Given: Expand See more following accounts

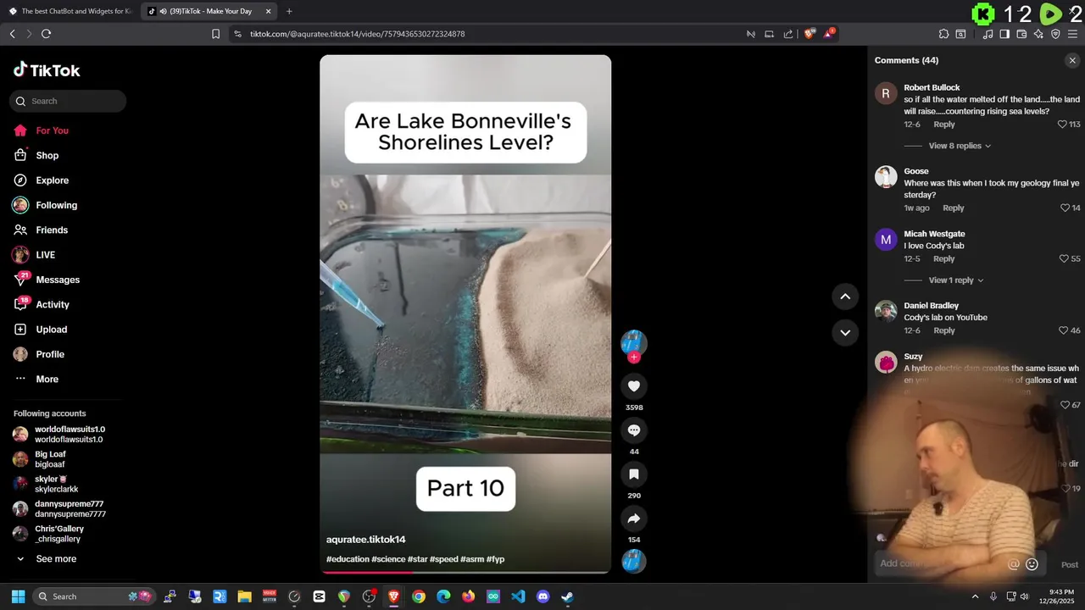Looking at the screenshot, I should click(47, 559).
